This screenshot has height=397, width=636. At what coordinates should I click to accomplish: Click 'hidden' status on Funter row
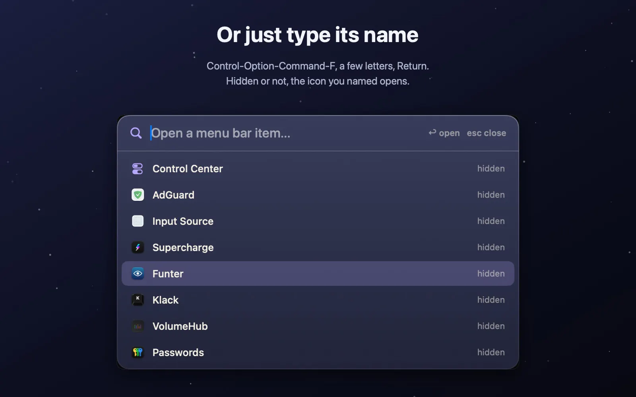pyautogui.click(x=491, y=273)
